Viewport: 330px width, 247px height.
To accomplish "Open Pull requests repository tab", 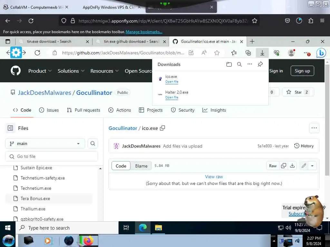I will point(83,110).
